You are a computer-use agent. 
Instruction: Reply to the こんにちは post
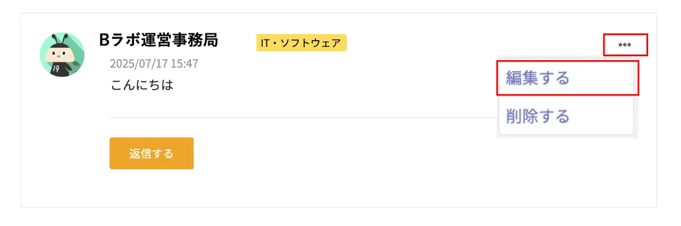[x=152, y=153]
